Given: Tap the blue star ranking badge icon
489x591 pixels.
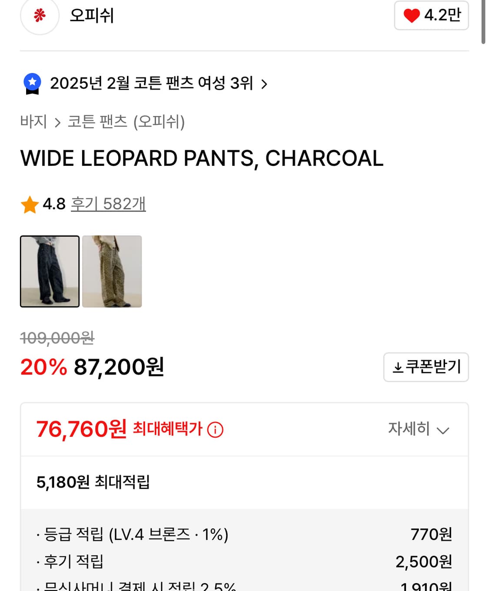Looking at the screenshot, I should (x=32, y=83).
